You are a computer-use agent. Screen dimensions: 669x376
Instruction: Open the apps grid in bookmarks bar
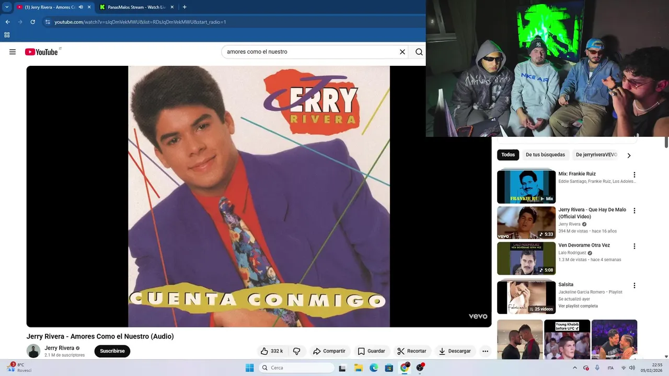click(7, 35)
